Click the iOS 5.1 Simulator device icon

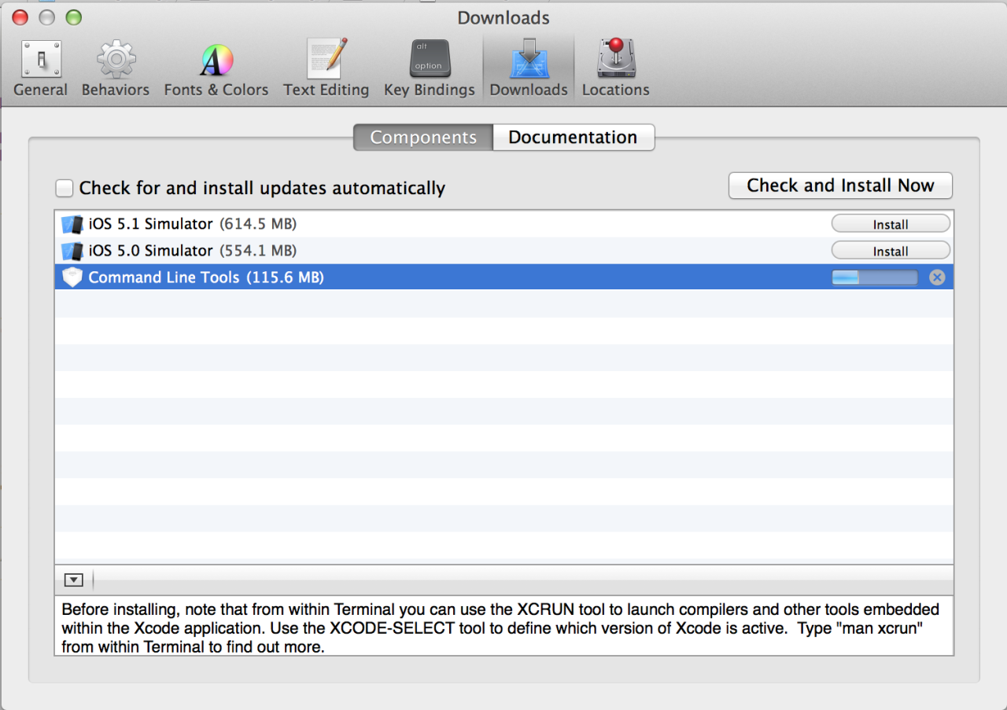click(x=72, y=225)
